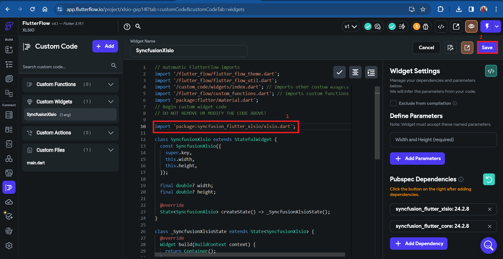Open the Theme Settings palette icon in sidebar

[x=9, y=231]
